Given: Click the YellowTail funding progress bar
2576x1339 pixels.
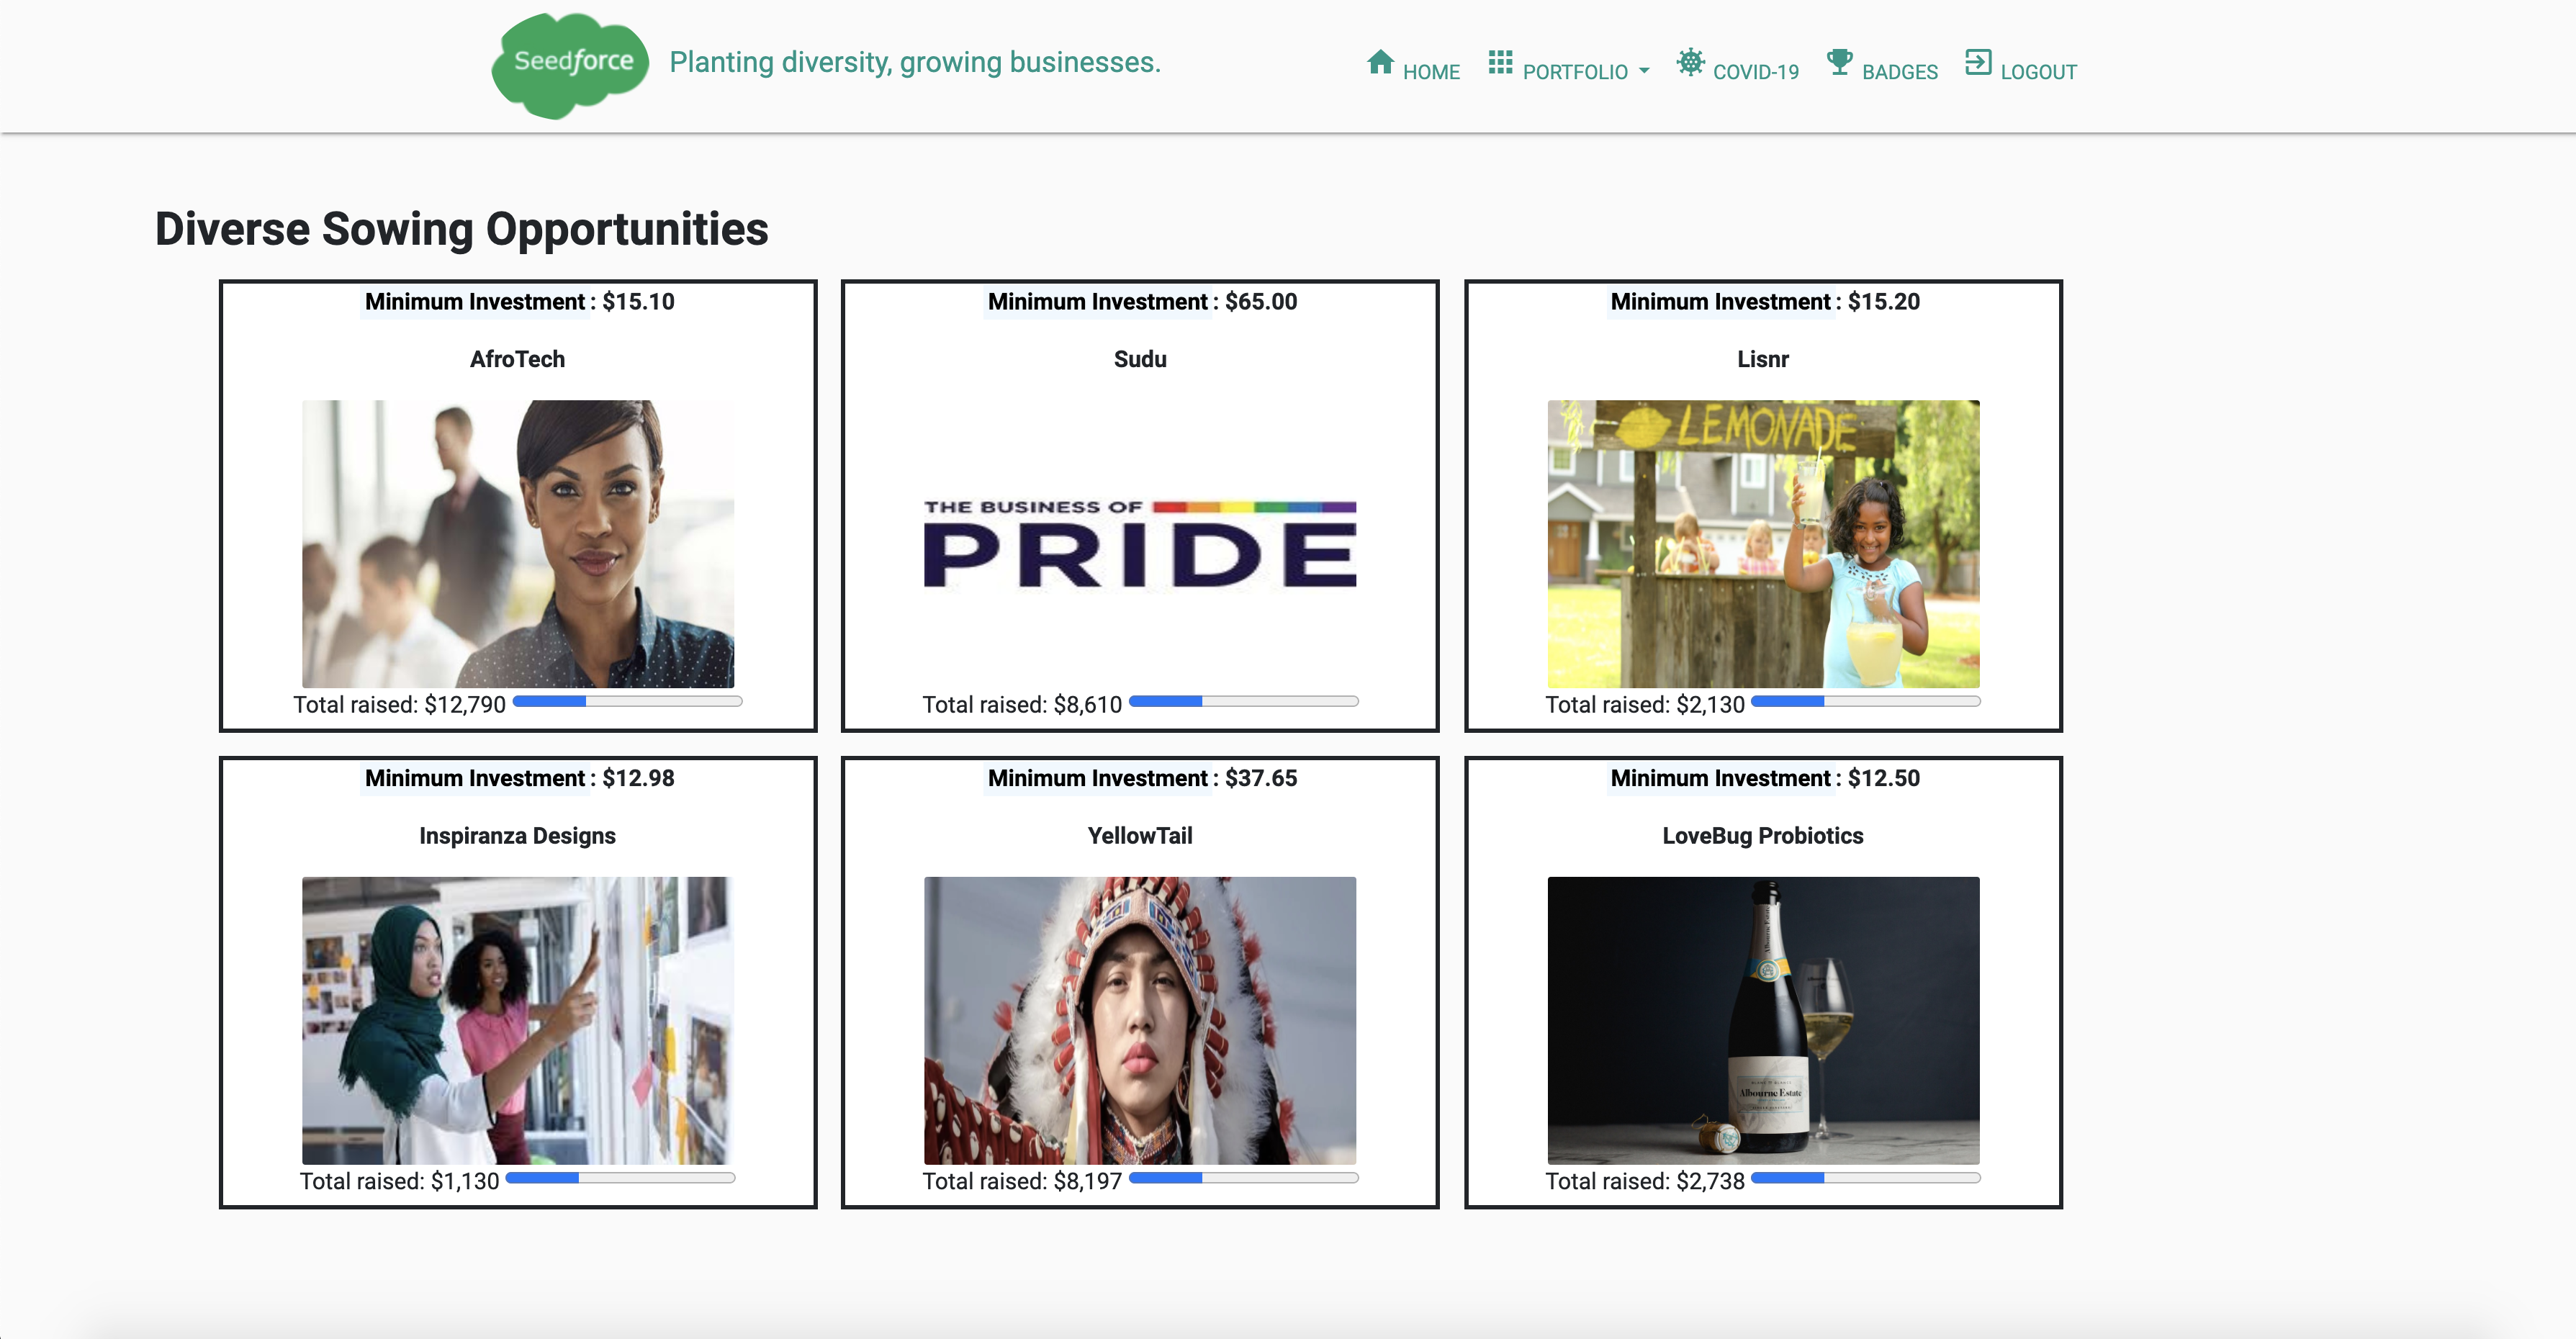Looking at the screenshot, I should click(x=1243, y=1178).
